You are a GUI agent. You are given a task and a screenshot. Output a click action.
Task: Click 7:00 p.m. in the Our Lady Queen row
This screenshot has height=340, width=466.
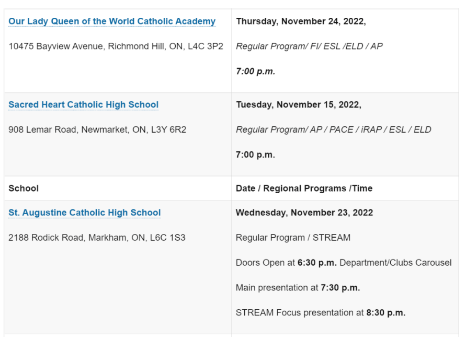point(255,71)
